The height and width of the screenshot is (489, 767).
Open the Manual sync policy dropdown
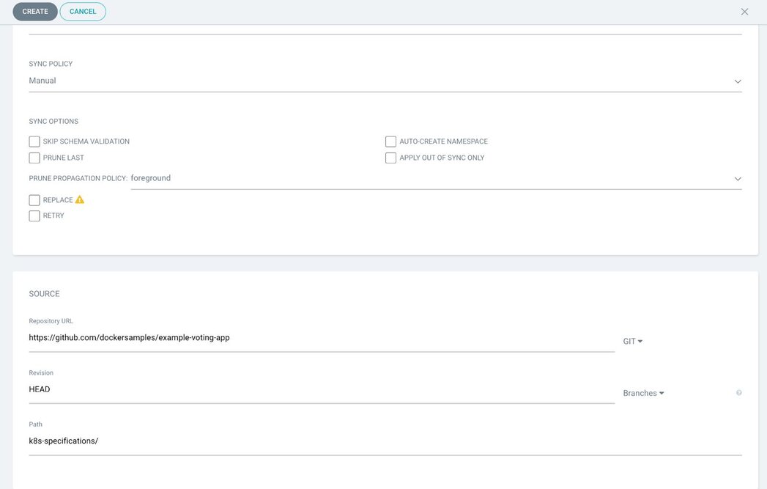click(385, 81)
